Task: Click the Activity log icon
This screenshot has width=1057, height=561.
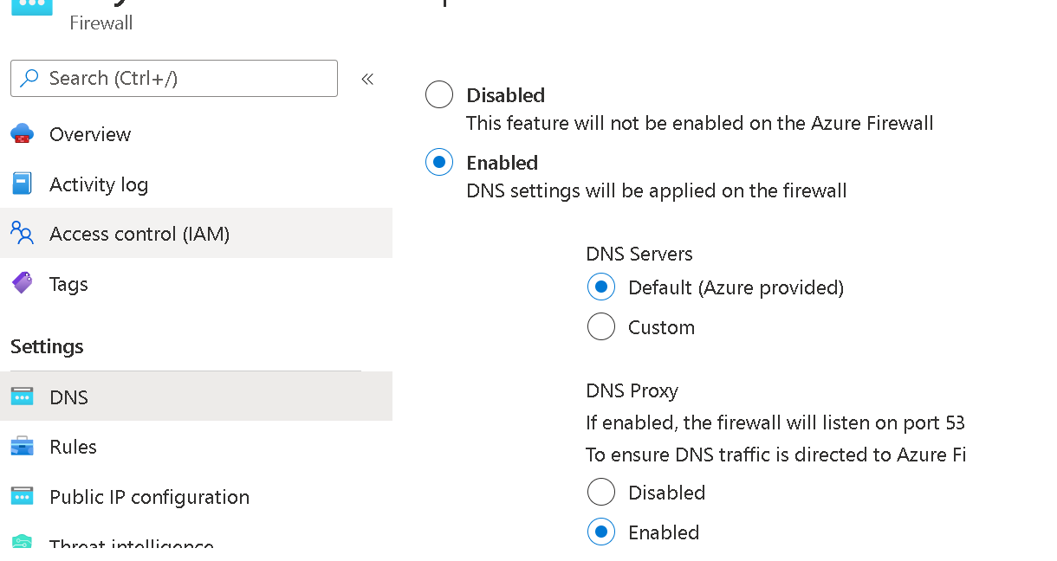Action: pyautogui.click(x=22, y=184)
